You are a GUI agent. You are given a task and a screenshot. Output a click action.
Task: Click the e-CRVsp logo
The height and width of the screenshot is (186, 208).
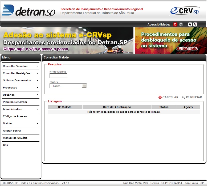click(x=185, y=11)
